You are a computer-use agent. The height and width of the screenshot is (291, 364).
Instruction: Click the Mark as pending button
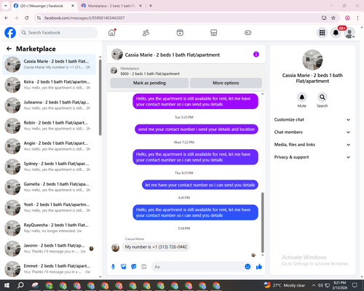pyautogui.click(x=149, y=83)
